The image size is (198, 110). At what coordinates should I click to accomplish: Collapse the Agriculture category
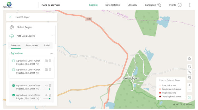coord(51,53)
